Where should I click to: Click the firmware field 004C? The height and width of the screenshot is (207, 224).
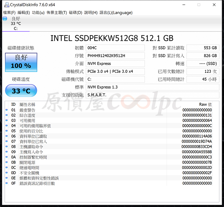[x=115, y=48]
